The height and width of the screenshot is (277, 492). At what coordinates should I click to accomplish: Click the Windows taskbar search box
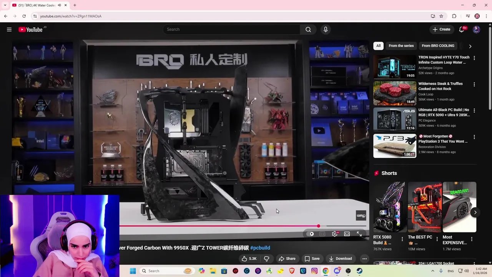tap(166, 271)
